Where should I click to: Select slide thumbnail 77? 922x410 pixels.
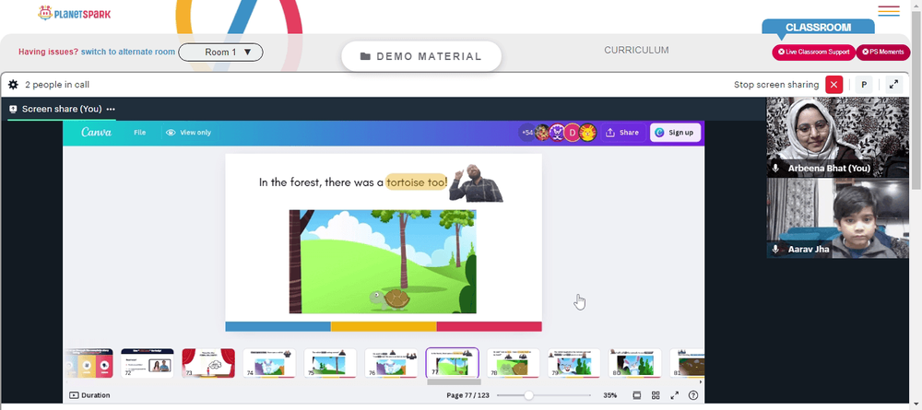pos(452,363)
